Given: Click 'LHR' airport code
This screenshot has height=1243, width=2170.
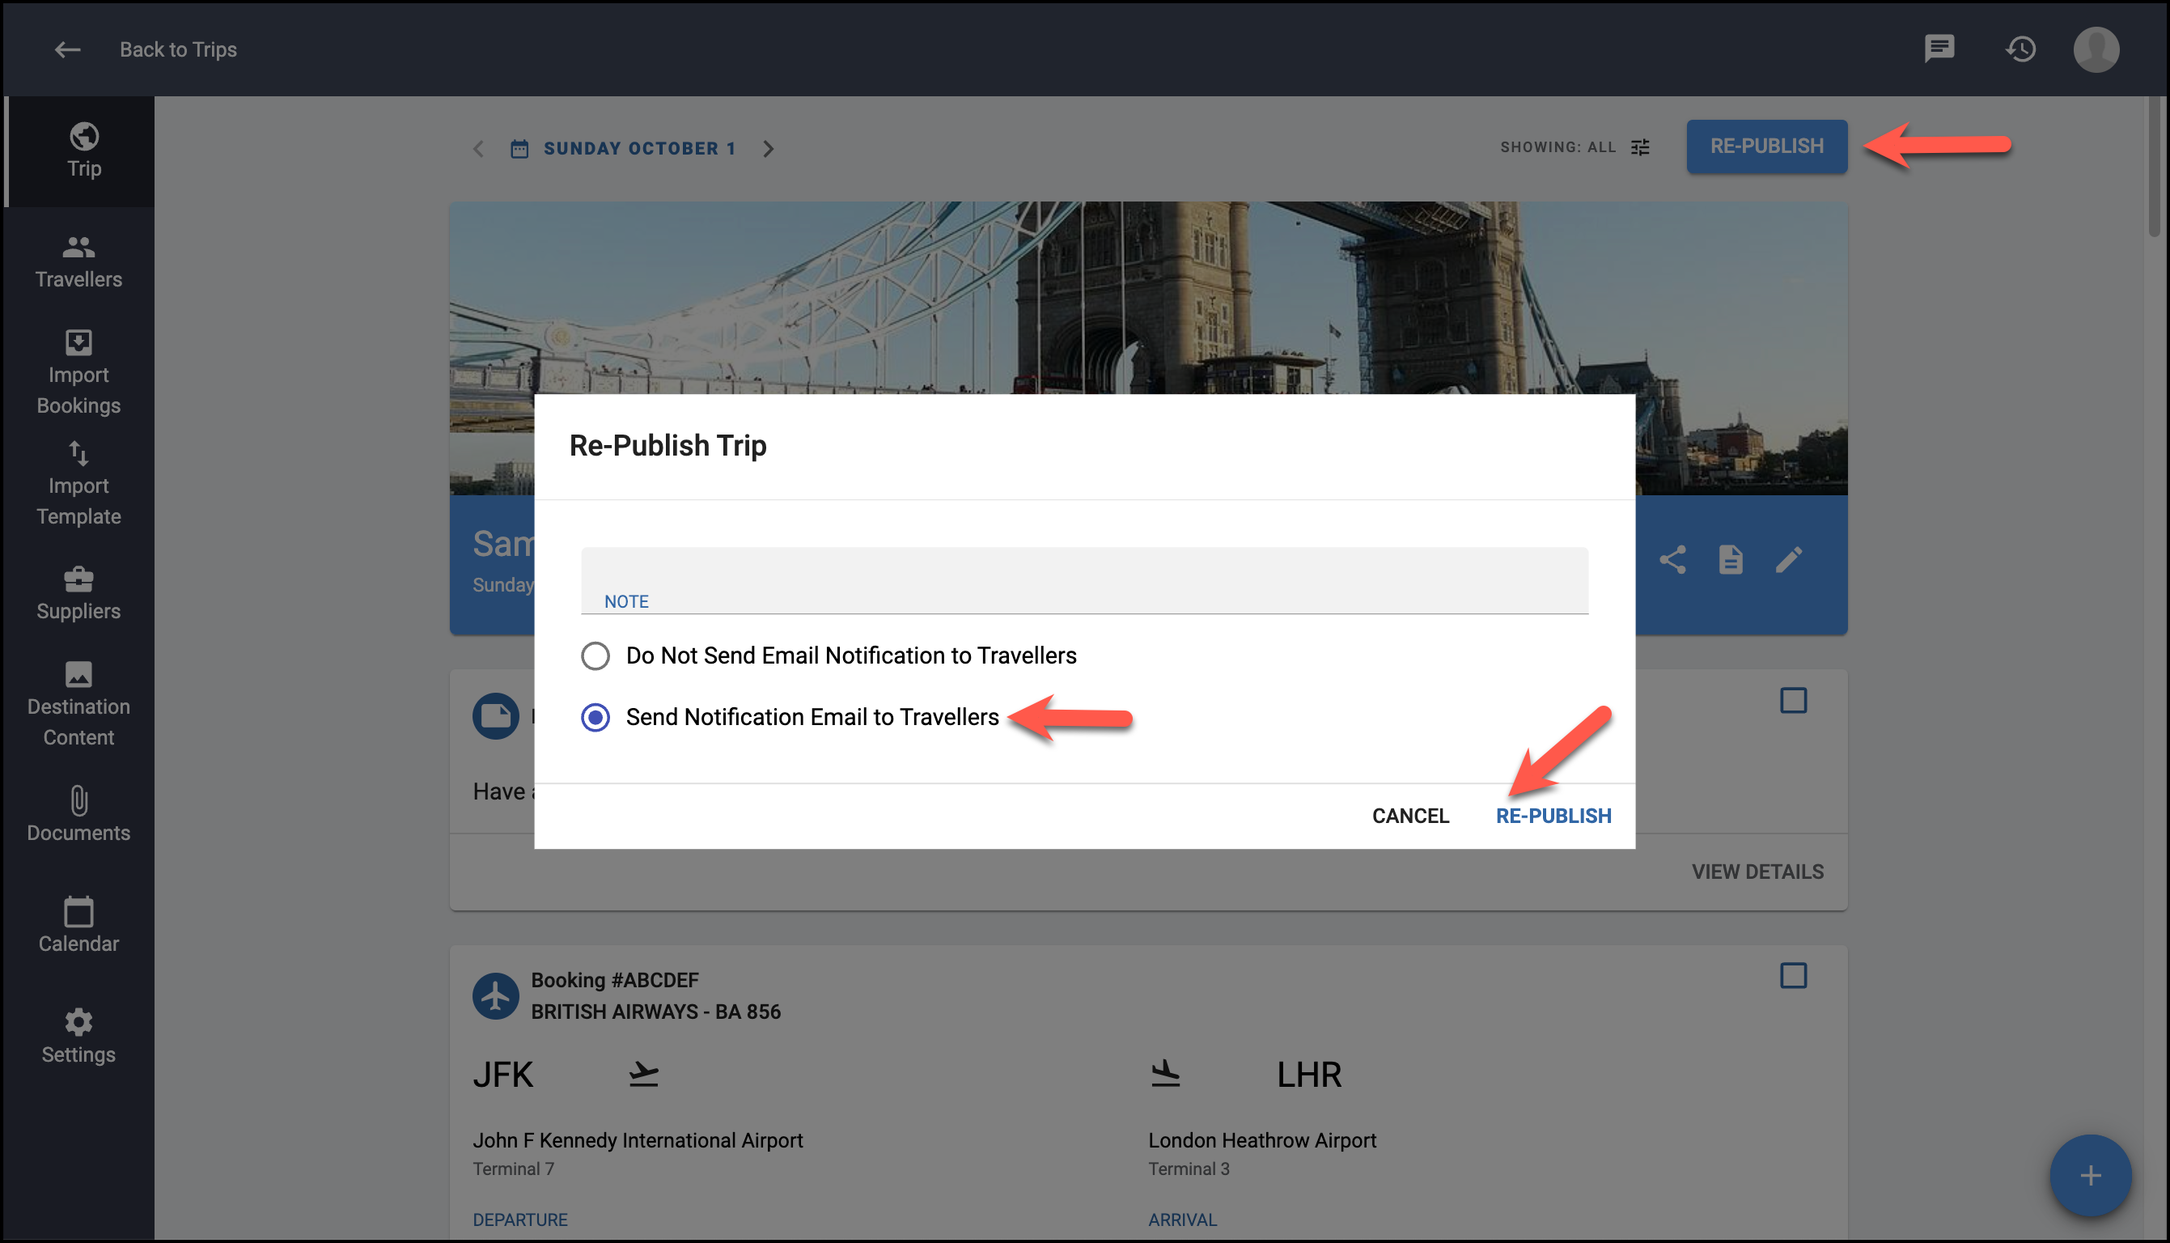Looking at the screenshot, I should click(1309, 1075).
